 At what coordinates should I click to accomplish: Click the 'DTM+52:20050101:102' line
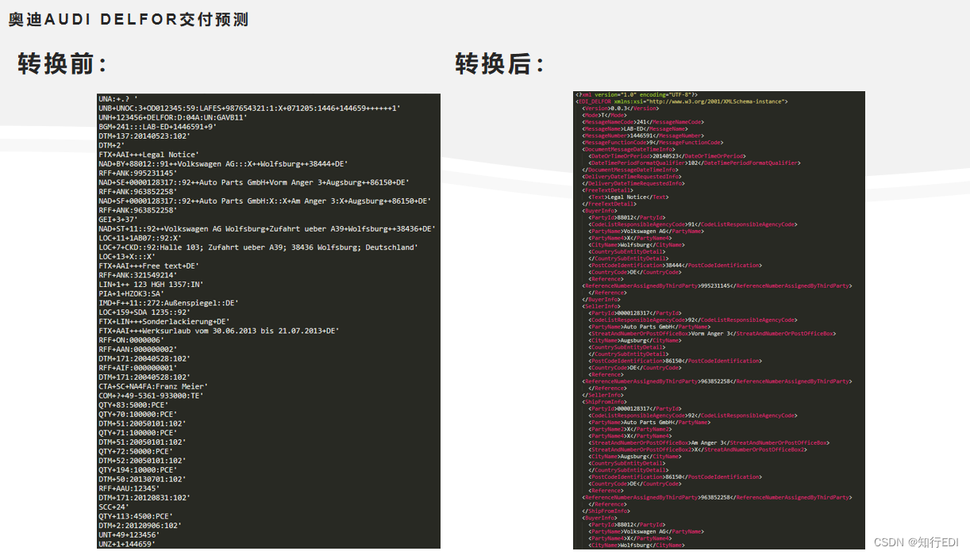pos(142,460)
